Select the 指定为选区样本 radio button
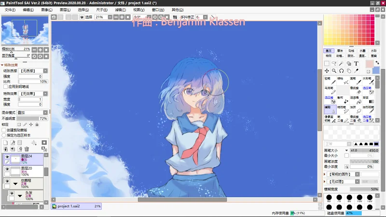The height and width of the screenshot is (217, 386). click(4, 135)
